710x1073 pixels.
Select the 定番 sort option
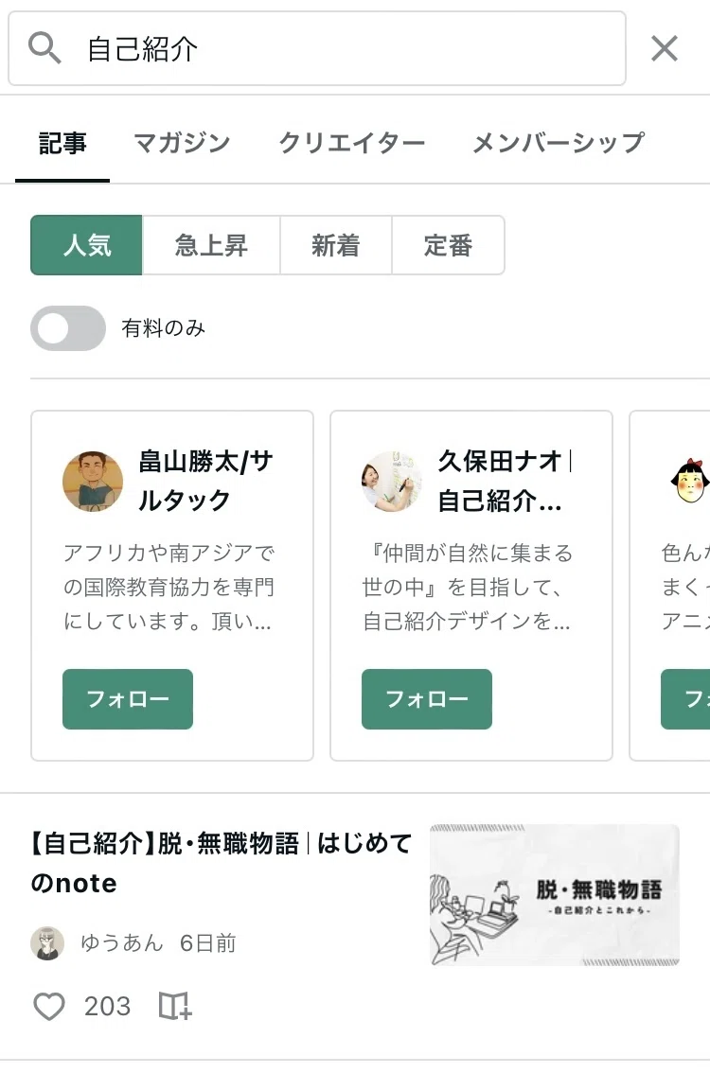[448, 245]
